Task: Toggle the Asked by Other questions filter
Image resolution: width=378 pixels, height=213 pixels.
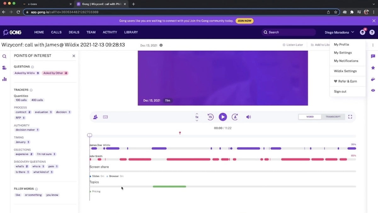Action: 55,73
